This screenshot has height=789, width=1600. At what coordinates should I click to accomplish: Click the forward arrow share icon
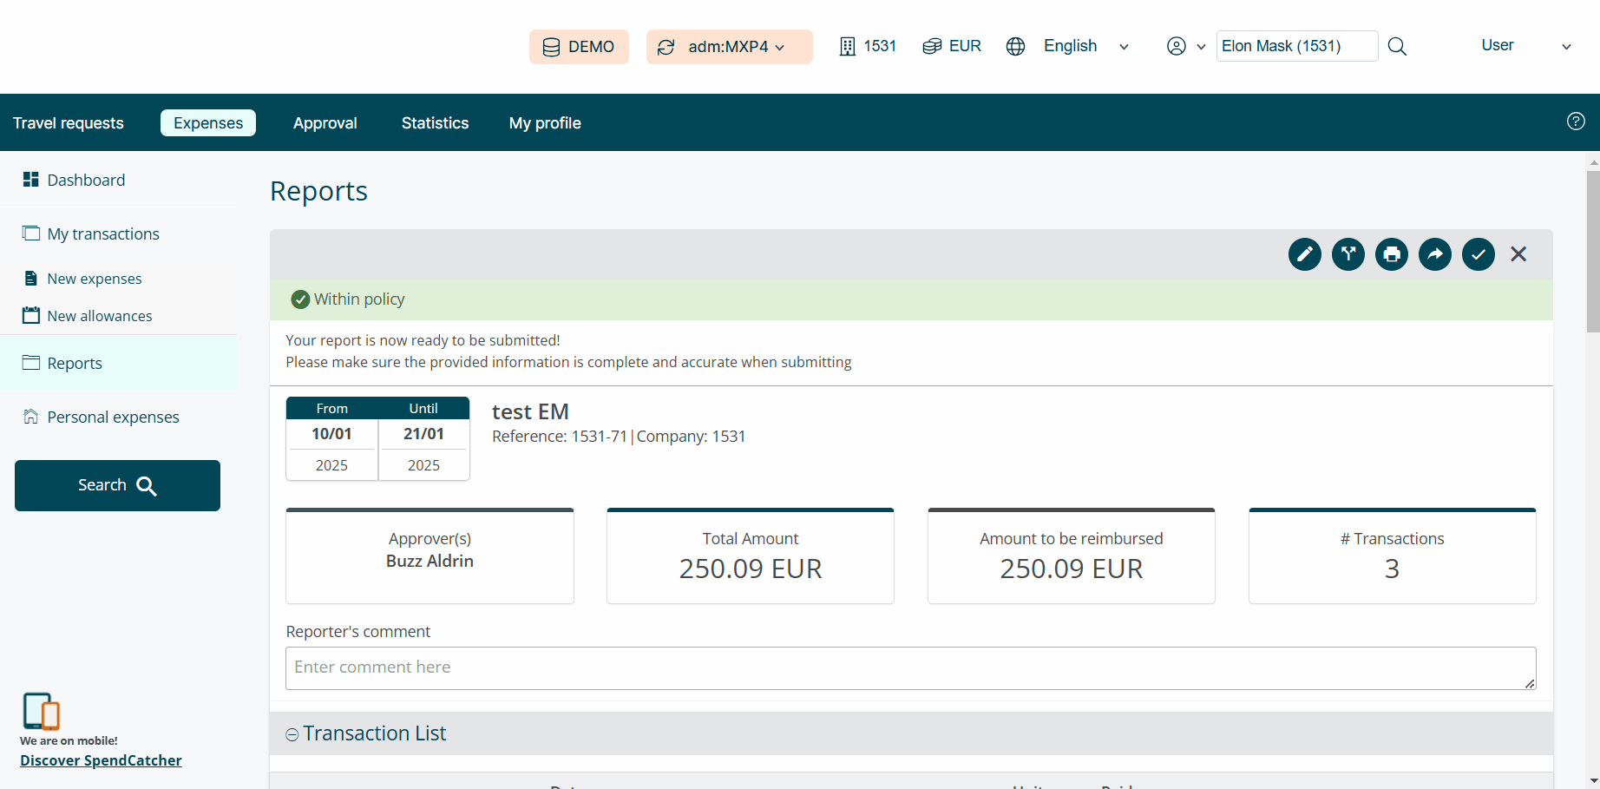(x=1434, y=254)
